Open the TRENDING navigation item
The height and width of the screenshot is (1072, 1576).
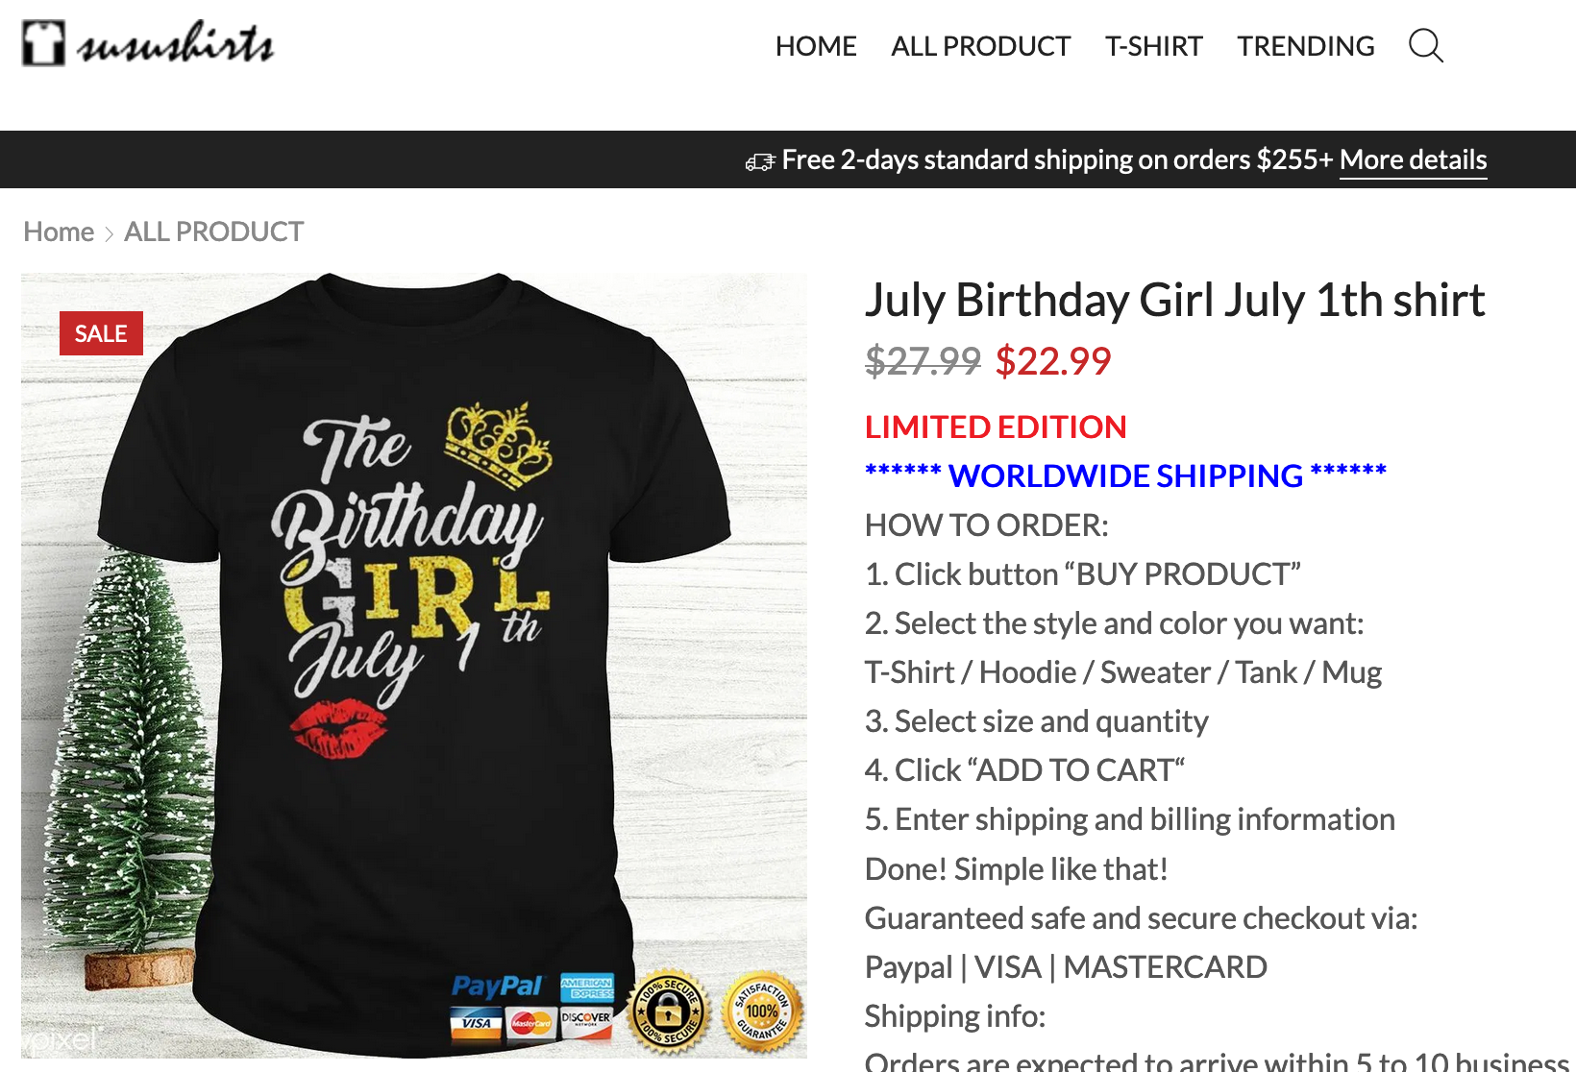[x=1305, y=46]
